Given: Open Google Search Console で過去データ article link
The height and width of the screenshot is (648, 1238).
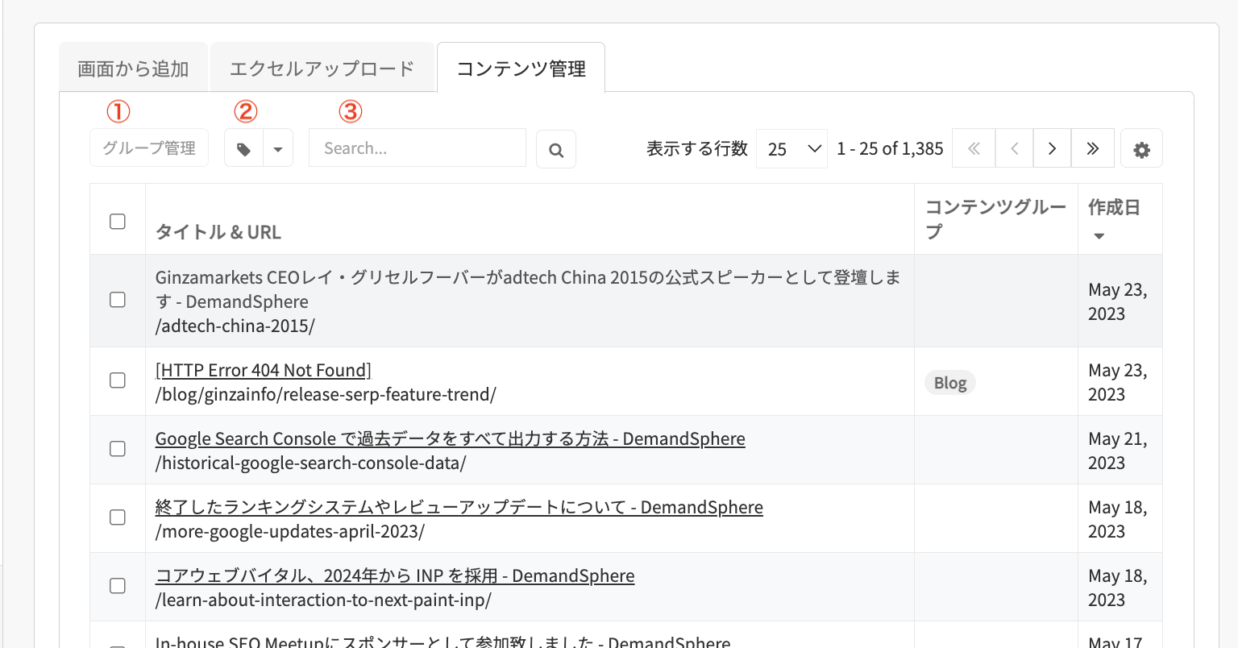Looking at the screenshot, I should click(451, 438).
